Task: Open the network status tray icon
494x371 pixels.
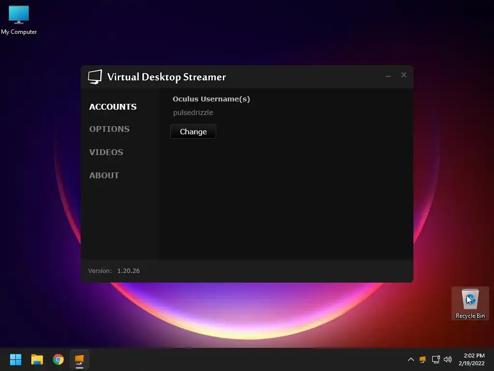Action: [x=436, y=359]
